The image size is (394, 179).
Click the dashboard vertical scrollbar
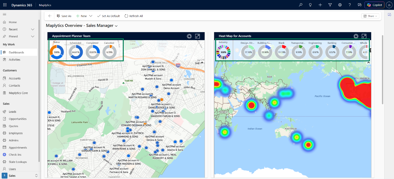pyautogui.click(x=382, y=70)
